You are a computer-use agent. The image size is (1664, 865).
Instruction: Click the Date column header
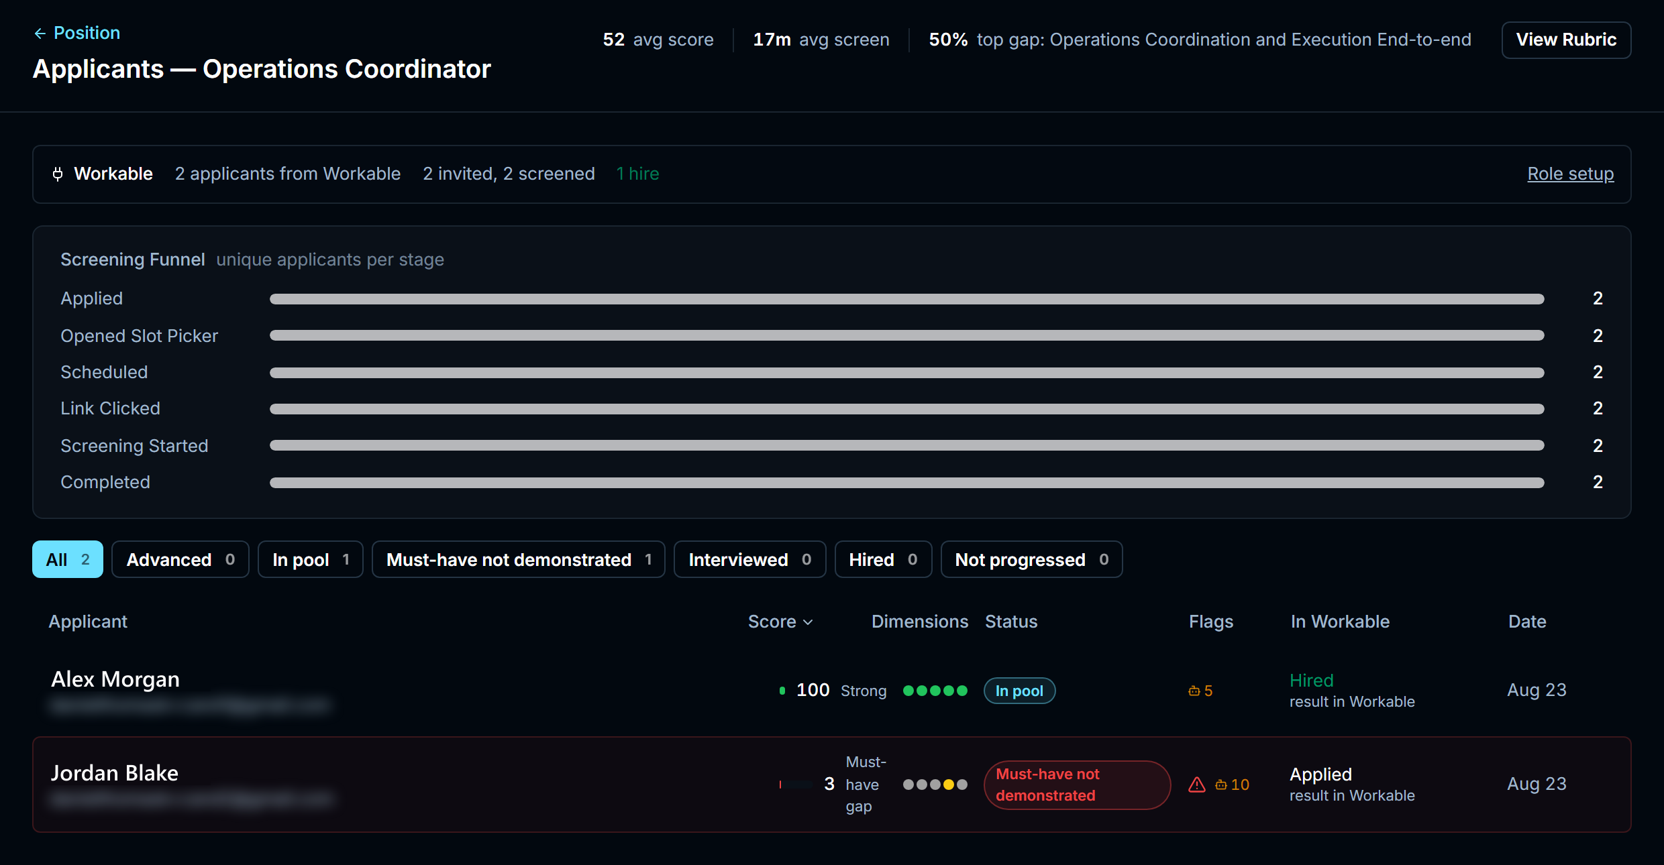(1527, 622)
